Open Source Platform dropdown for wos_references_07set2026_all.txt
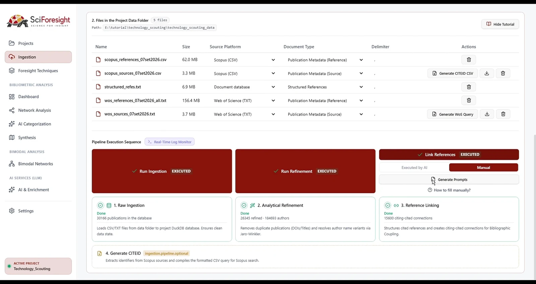Screen dimensions: 536x284 point(245,101)
